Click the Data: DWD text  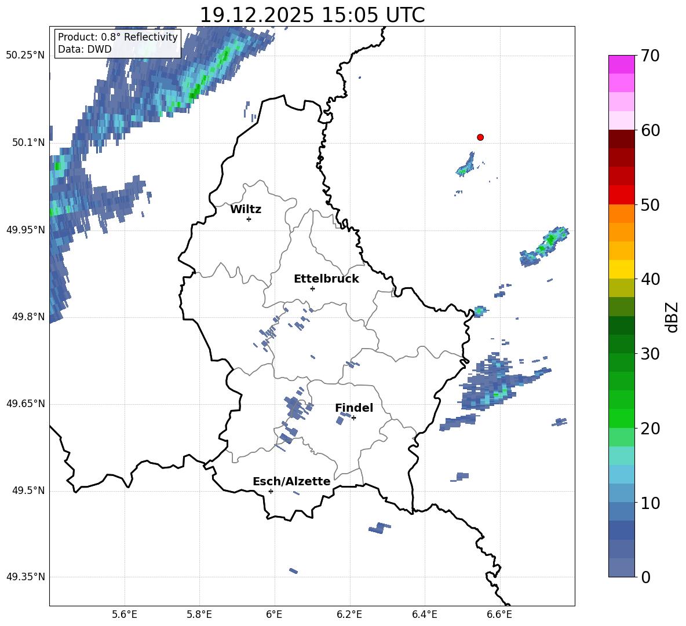coord(85,49)
